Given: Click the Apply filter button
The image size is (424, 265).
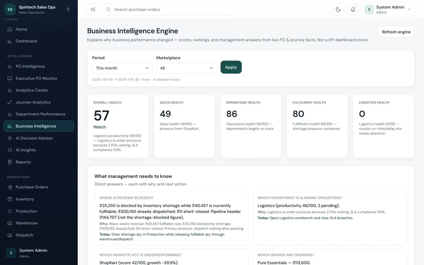Looking at the screenshot, I should pyautogui.click(x=231, y=67).
